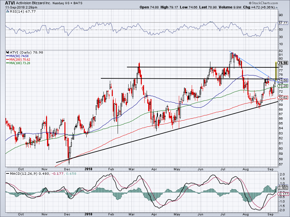Click the 67.77 RSI value tag on right axis

[x=283, y=23]
